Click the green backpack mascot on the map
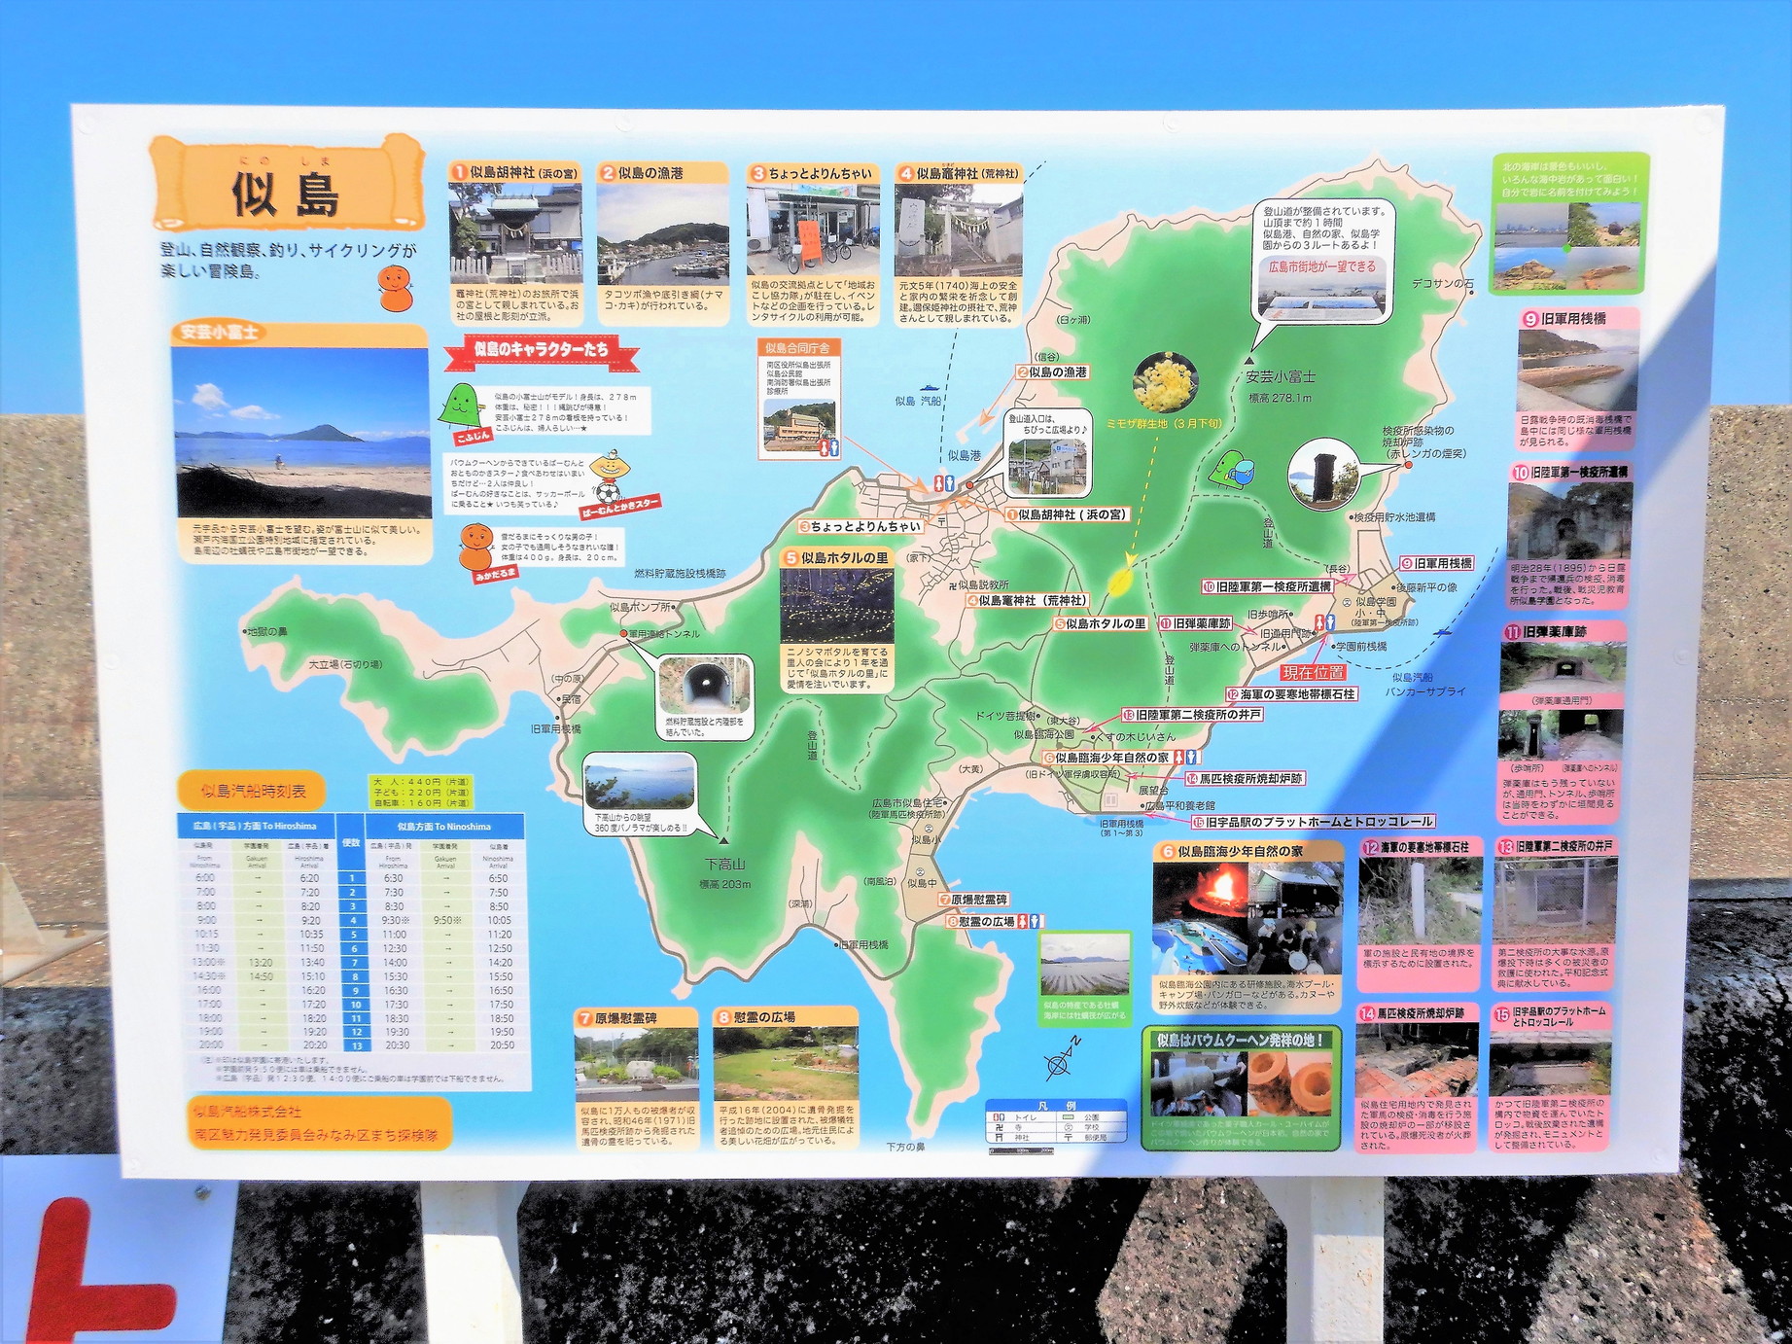 pyautogui.click(x=1230, y=471)
